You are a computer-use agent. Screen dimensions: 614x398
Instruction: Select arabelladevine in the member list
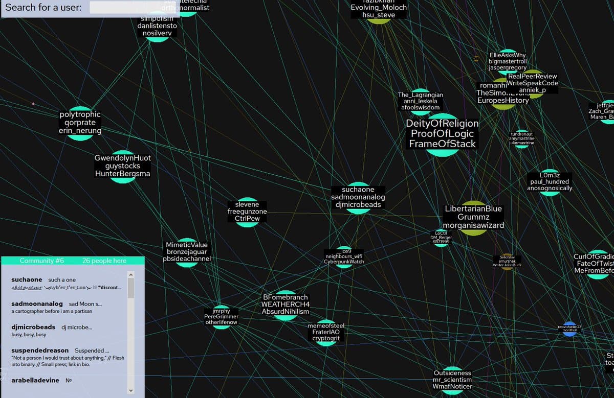coord(35,380)
